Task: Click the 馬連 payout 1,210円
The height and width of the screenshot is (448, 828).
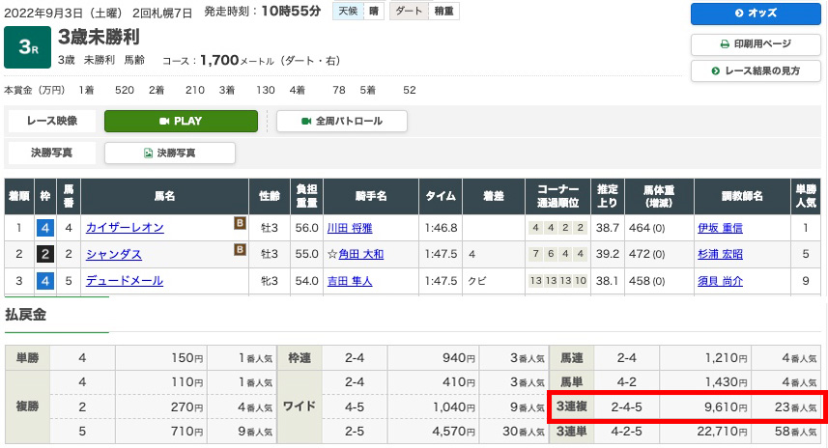Action: coord(727,358)
